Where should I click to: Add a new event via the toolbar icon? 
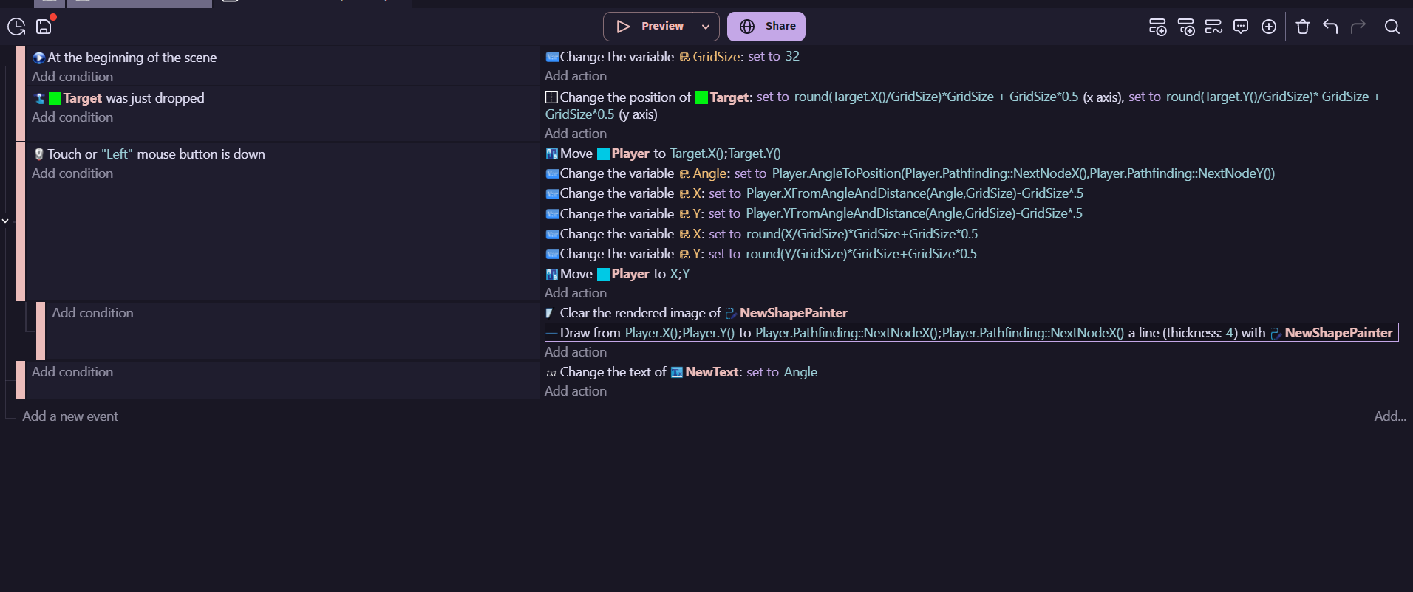point(1157,27)
